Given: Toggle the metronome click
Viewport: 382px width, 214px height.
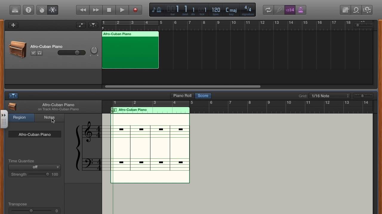Looking at the screenshot, I should click(301, 10).
